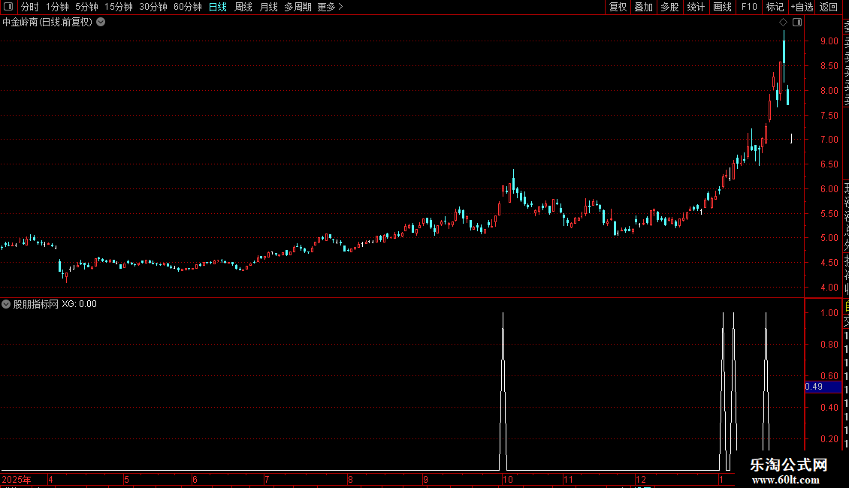Click the 9.00 price axis label
849x488 pixels.
click(829, 41)
